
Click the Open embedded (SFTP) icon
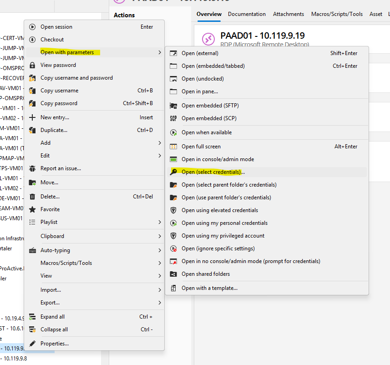173,106
